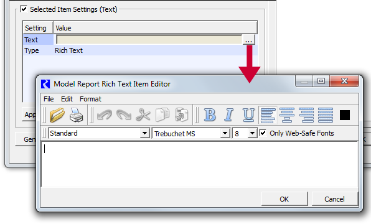
Task: Open the File menu
Action: click(x=49, y=99)
